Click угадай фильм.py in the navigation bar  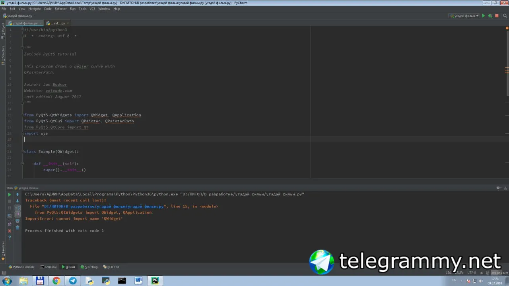(x=17, y=16)
